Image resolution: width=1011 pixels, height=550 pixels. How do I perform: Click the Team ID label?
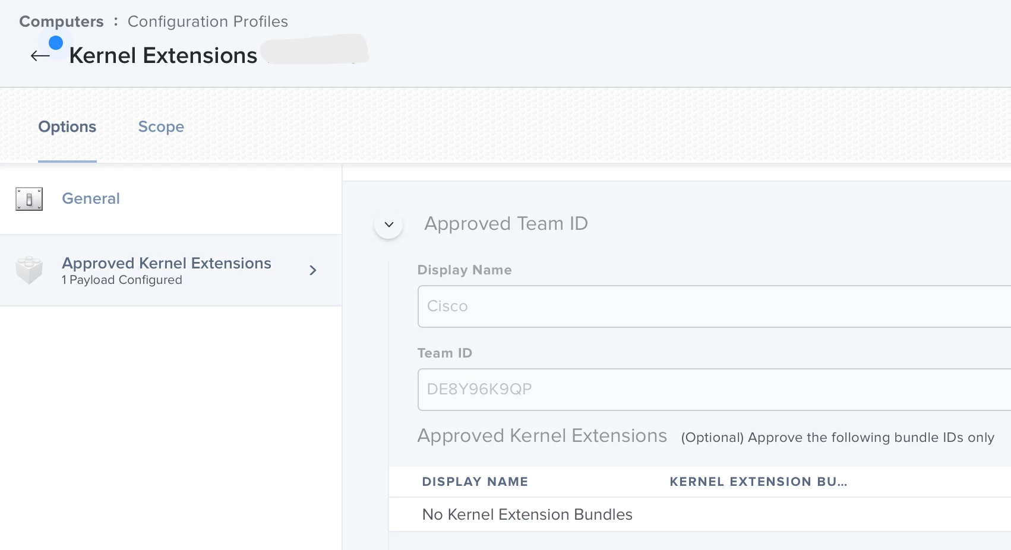click(x=445, y=353)
